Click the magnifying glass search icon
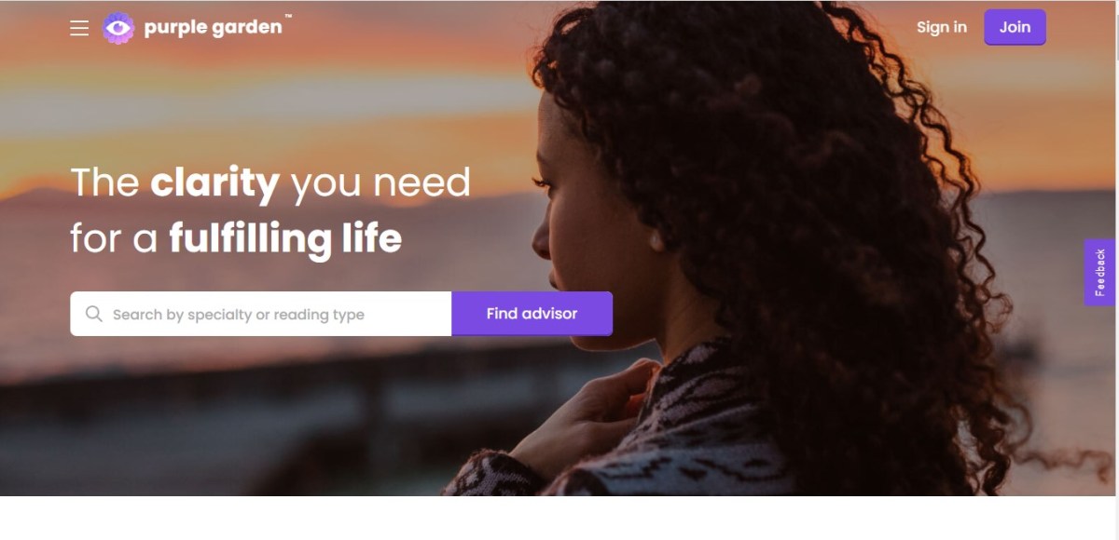This screenshot has height=540, width=1119. [x=93, y=314]
